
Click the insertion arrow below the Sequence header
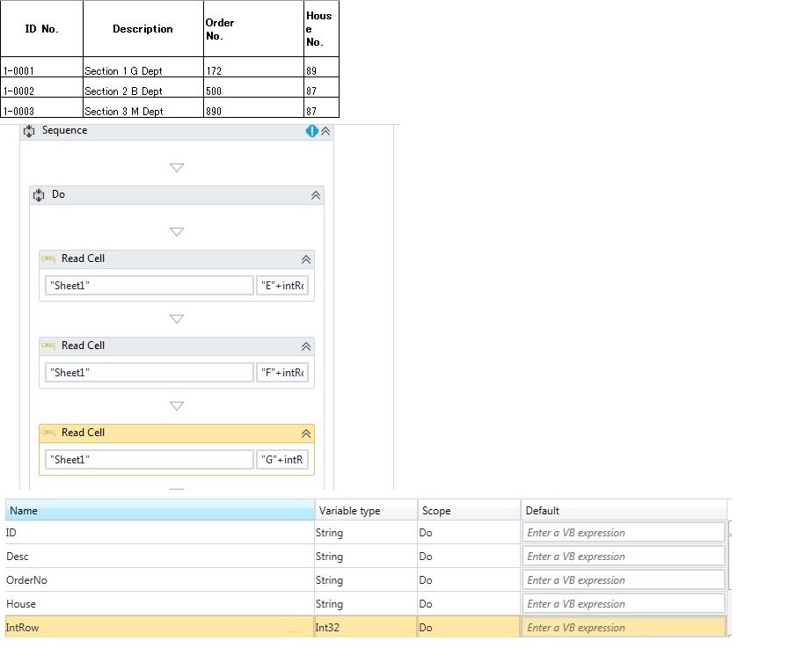click(177, 167)
